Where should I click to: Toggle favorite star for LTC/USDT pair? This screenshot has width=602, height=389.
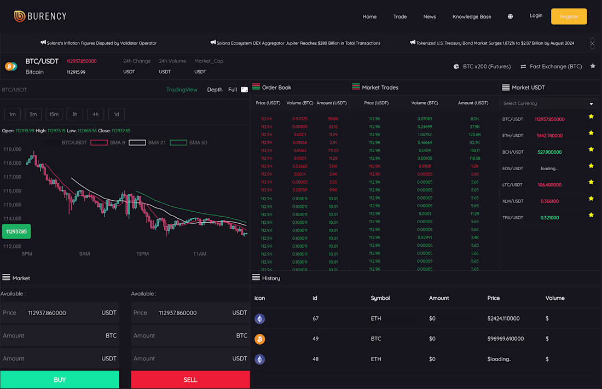click(591, 182)
